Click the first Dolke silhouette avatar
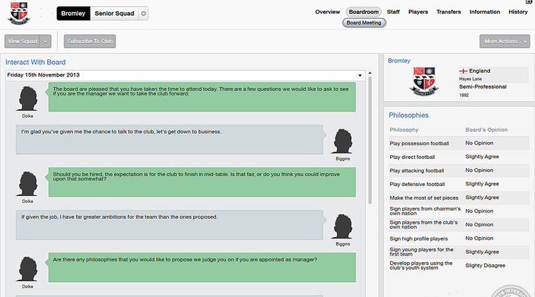Image resolution: width=535 pixels, height=297 pixels. pyautogui.click(x=28, y=99)
